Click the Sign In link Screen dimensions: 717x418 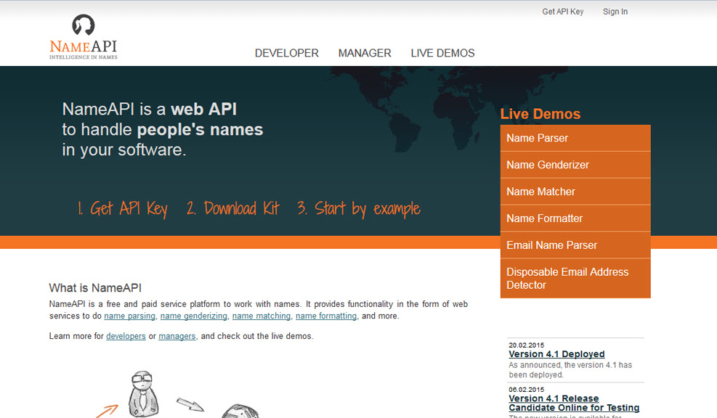(615, 12)
